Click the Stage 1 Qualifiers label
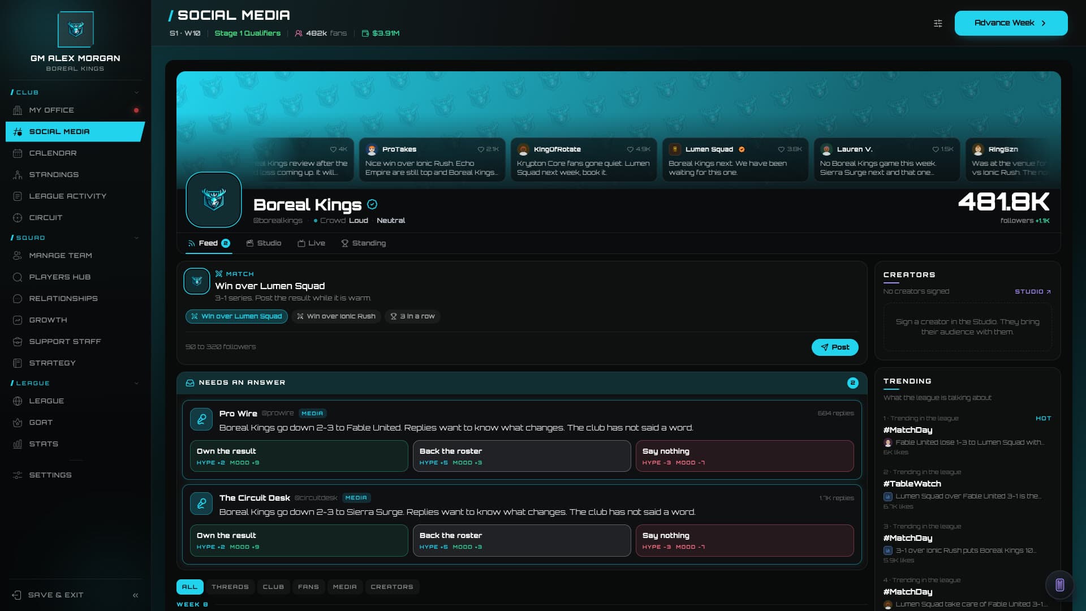 (x=248, y=33)
